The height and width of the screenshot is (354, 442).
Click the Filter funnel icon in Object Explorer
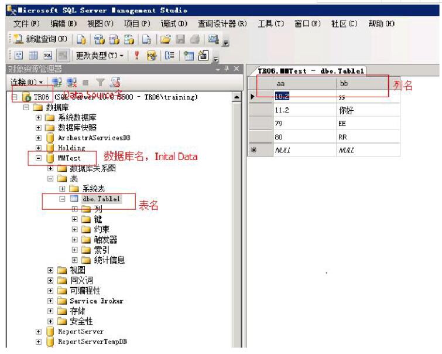coord(100,83)
